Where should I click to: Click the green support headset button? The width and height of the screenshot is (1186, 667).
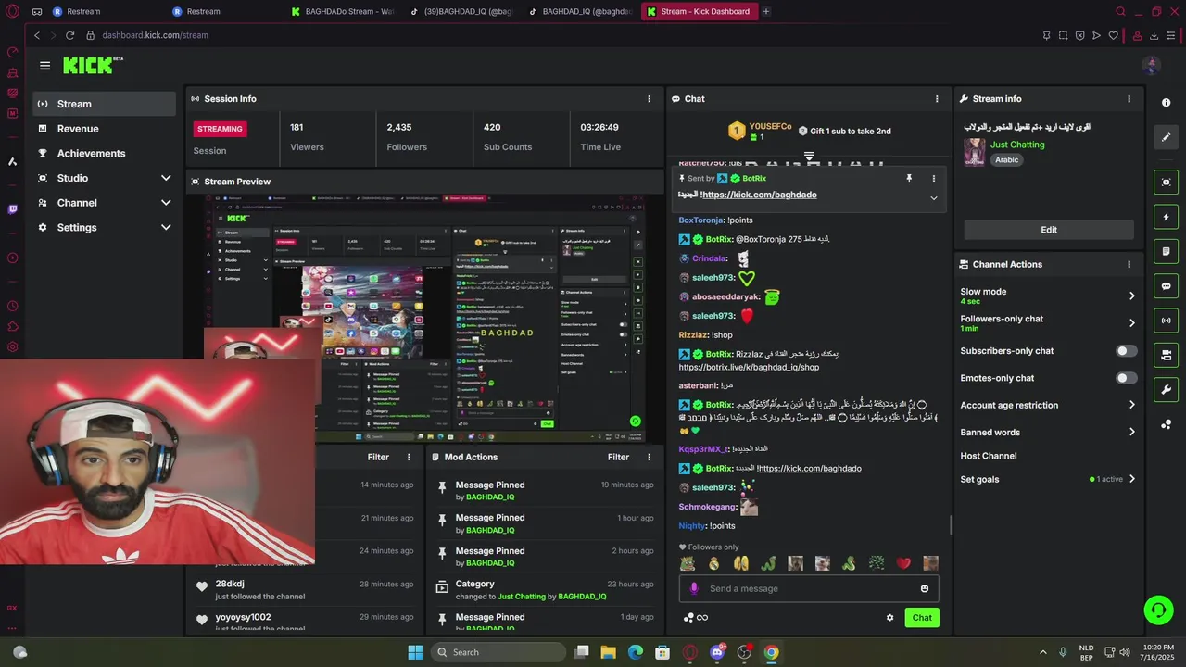[x=1158, y=610]
